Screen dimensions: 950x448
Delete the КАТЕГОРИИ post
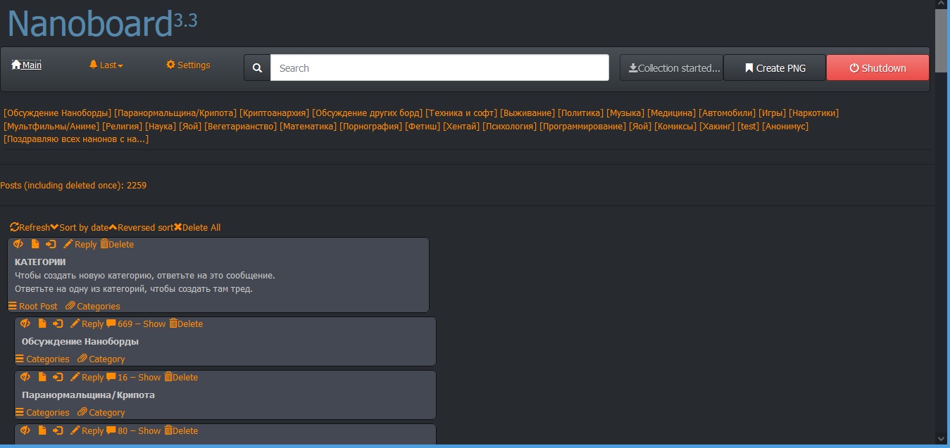pos(117,245)
